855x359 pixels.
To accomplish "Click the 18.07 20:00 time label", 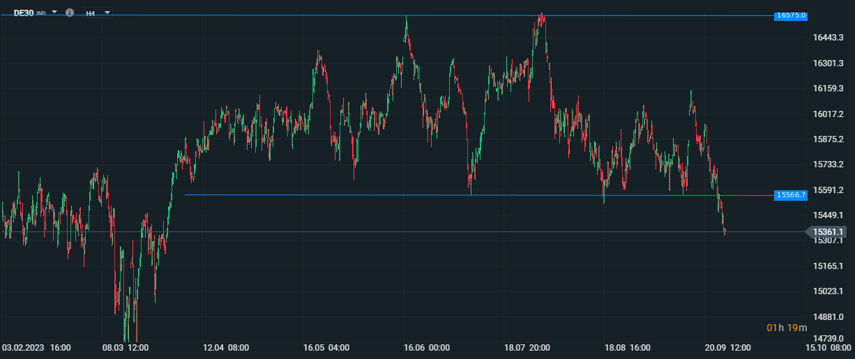I will pos(527,347).
